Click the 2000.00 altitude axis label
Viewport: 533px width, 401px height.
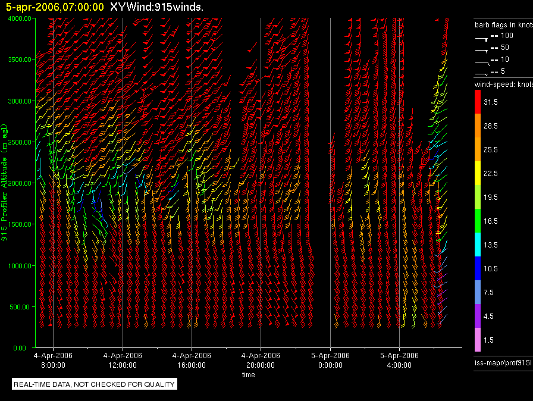(19, 183)
